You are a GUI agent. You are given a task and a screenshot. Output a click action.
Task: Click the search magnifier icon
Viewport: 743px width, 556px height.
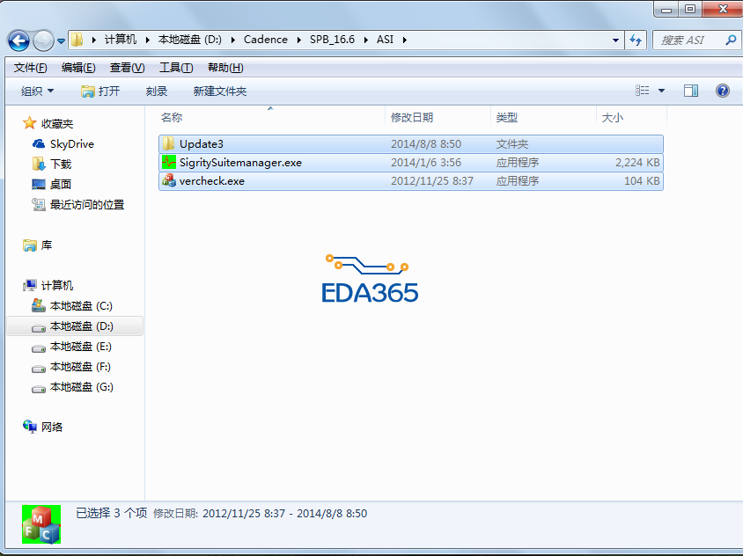tap(731, 40)
